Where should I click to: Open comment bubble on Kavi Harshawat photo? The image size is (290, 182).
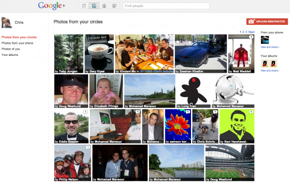(251, 112)
